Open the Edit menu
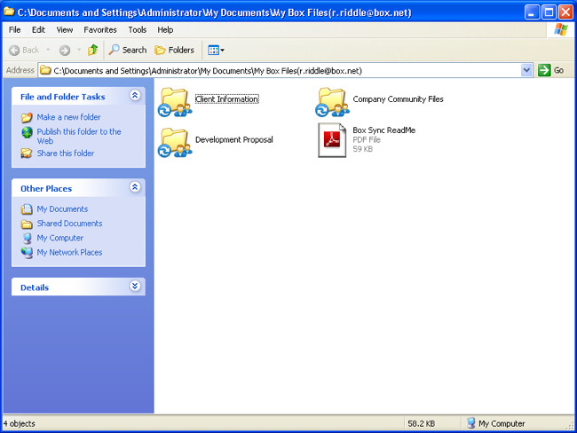577x433 pixels. [x=38, y=30]
